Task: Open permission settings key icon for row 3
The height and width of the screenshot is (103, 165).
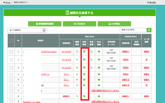Action: pos(77,67)
